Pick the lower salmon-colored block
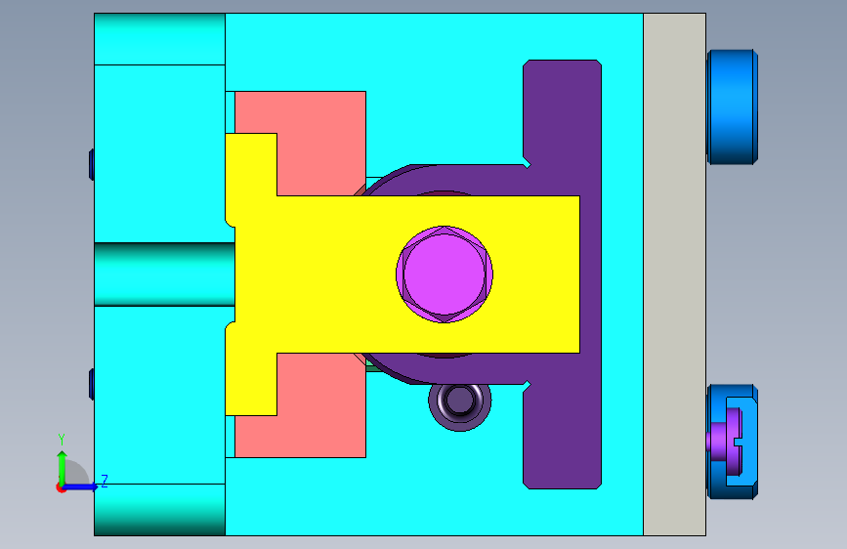847x549 pixels. coord(322,405)
